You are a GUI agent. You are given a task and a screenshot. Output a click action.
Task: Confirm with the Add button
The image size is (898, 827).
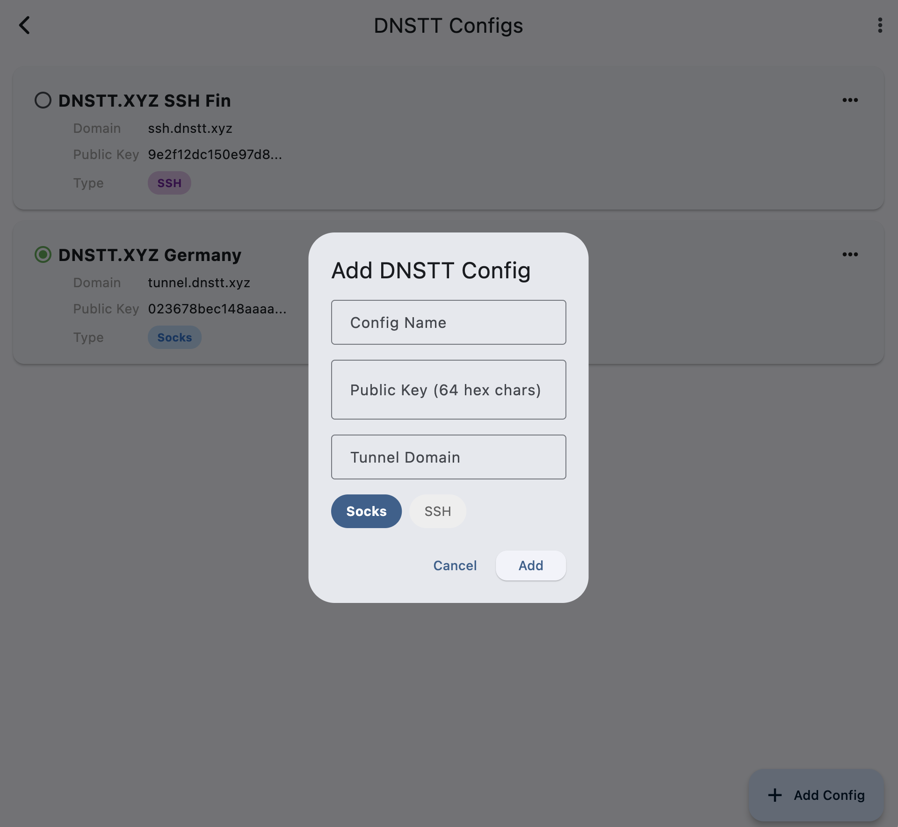pyautogui.click(x=531, y=566)
